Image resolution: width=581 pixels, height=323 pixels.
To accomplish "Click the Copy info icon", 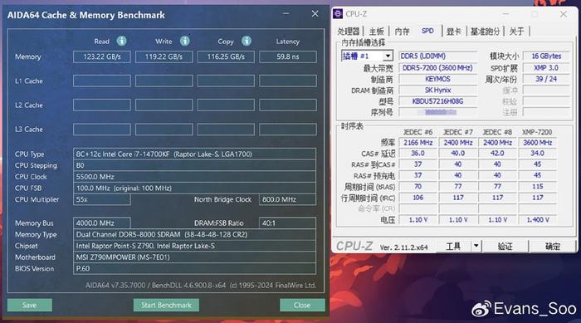I will [x=247, y=41].
